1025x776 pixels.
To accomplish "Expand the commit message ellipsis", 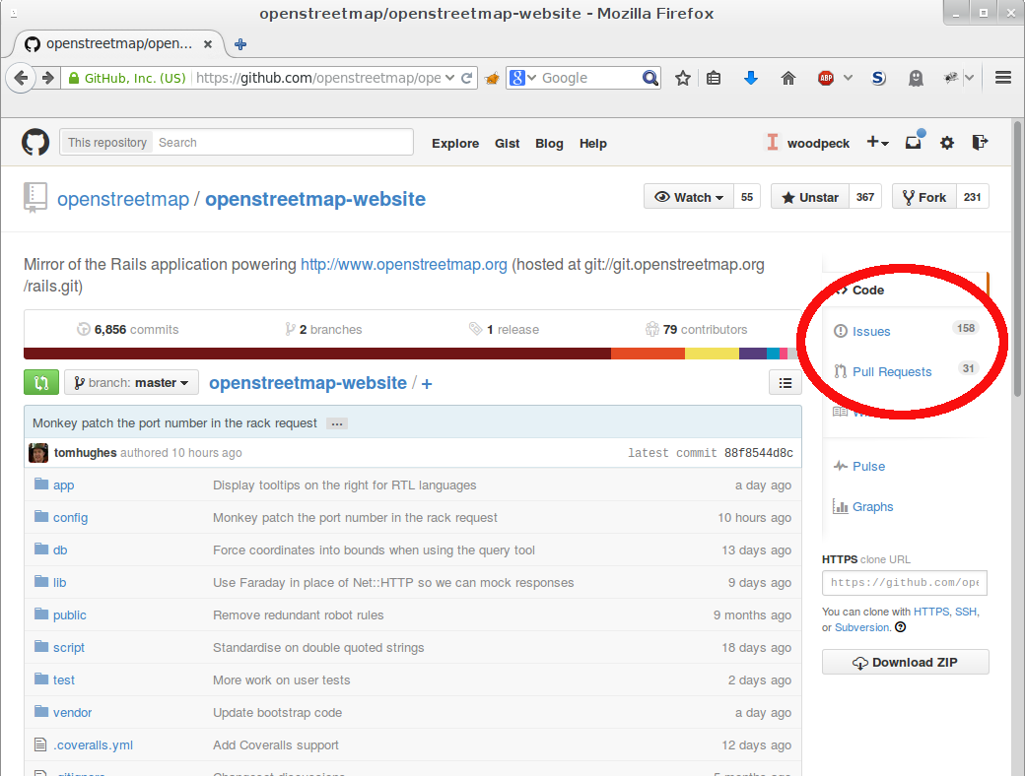I will tap(337, 423).
